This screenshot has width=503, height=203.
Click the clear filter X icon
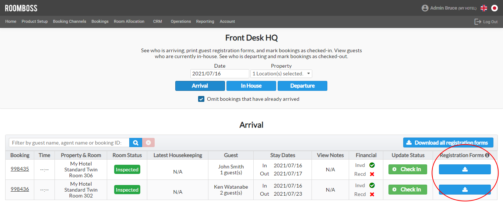coord(148,143)
